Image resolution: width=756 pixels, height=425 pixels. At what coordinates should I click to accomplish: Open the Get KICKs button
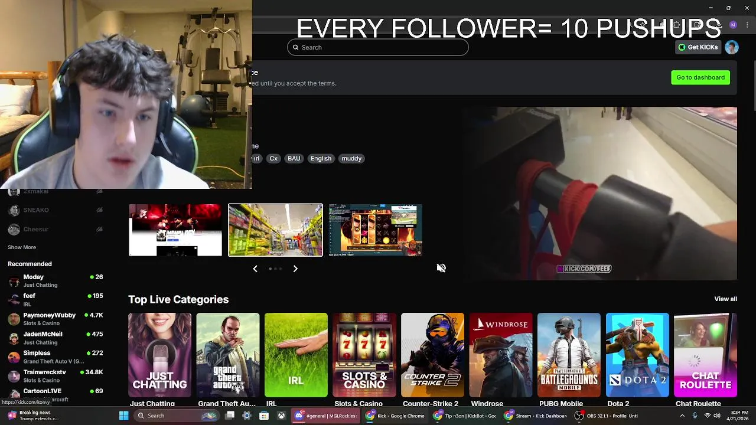click(698, 47)
